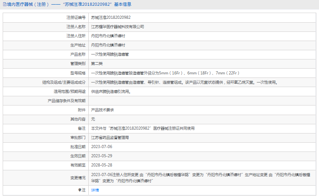This screenshot has height=196, width=319.
Task: Click the document icon beside 境内医疗器械 header
Action: (5, 4)
